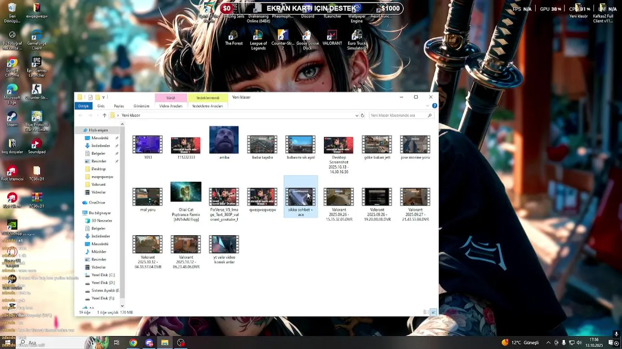Open File Explorer taskbar icon
This screenshot has width=622, height=349.
pos(165,343)
